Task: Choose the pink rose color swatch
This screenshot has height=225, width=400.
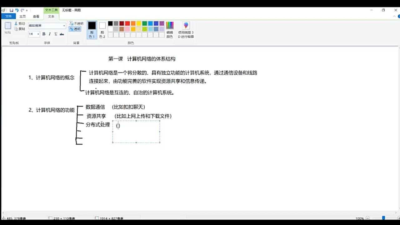Action: (x=127, y=29)
